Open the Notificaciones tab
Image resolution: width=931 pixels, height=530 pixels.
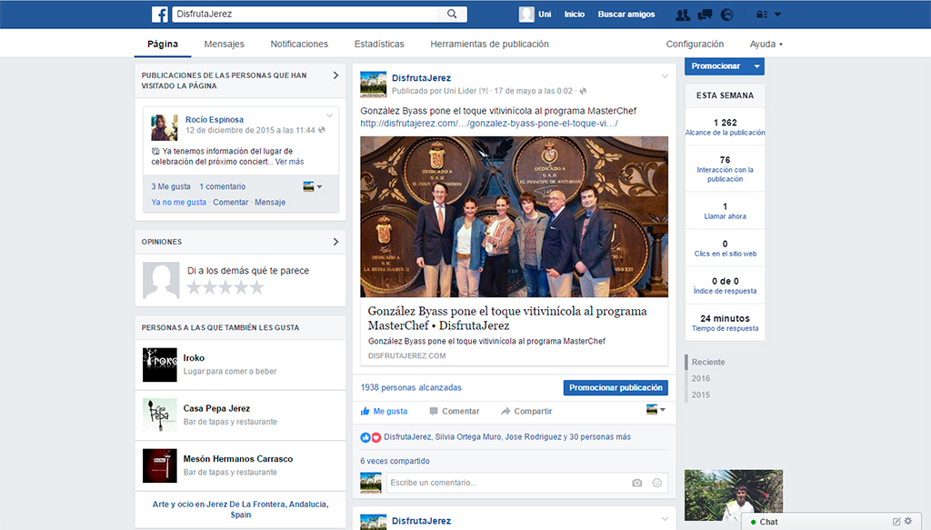[299, 44]
